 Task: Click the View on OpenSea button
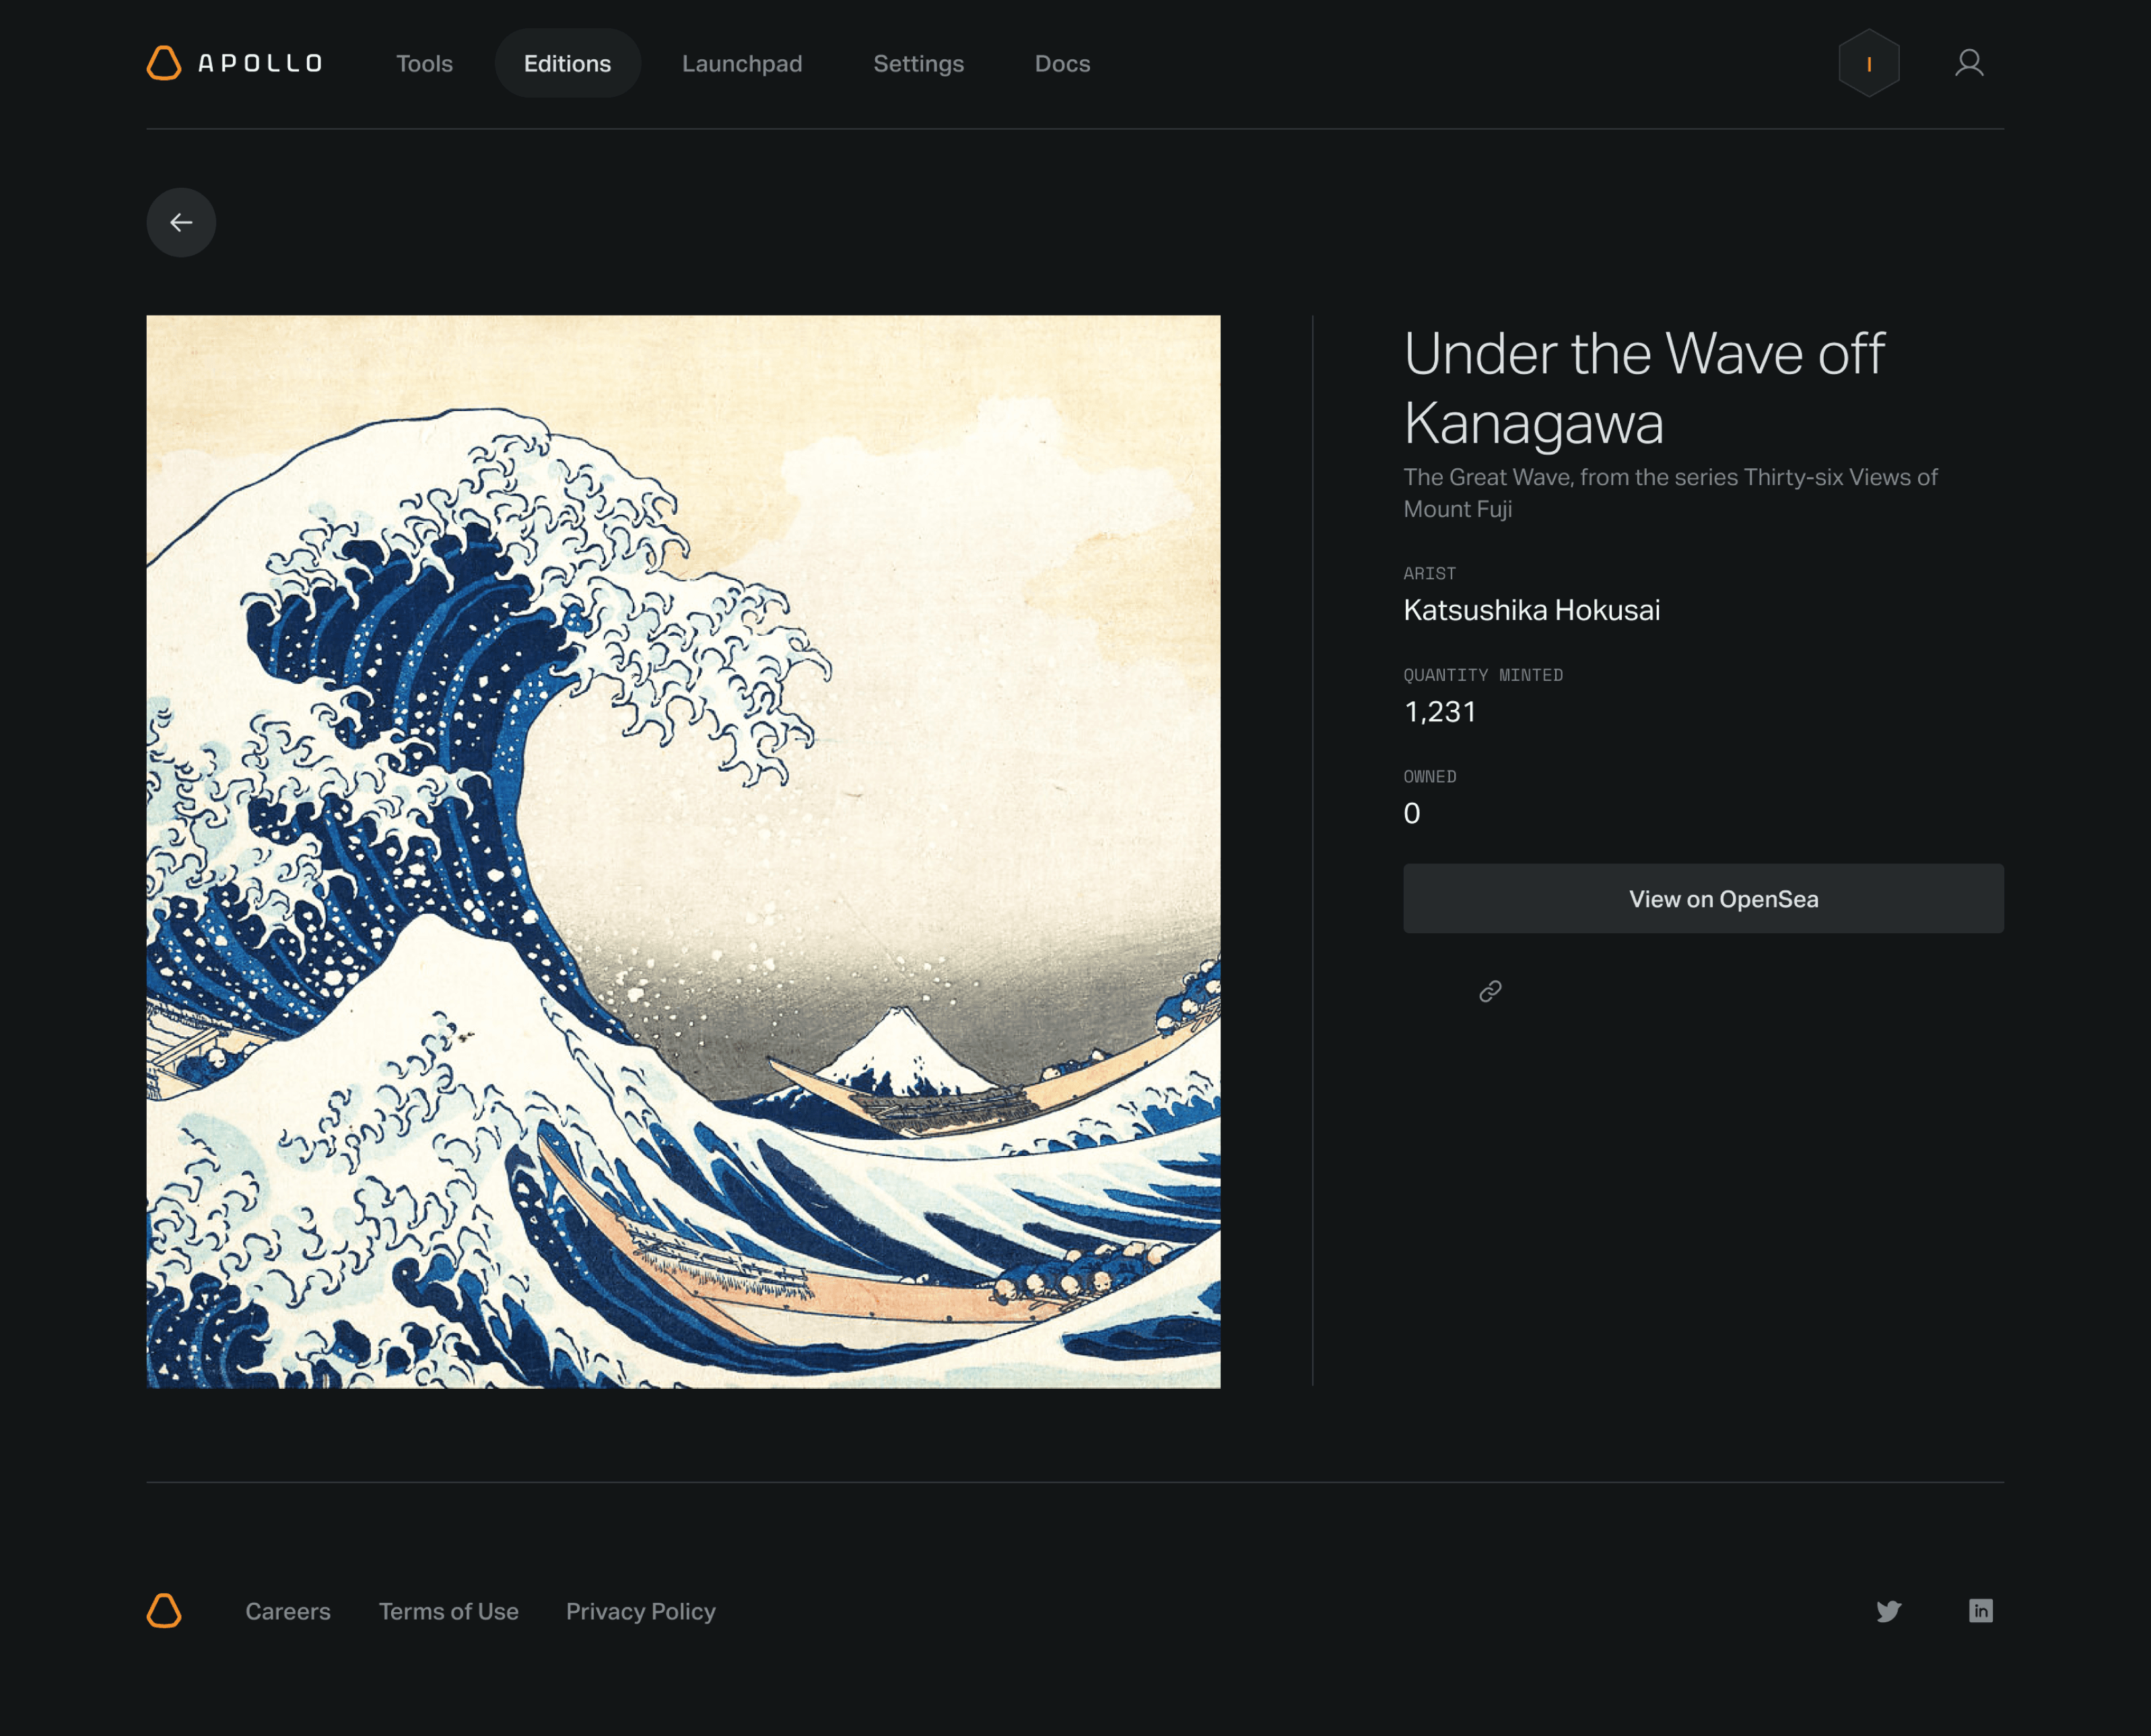1703,898
